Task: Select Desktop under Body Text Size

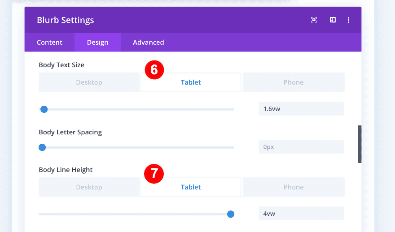Action: pyautogui.click(x=89, y=82)
